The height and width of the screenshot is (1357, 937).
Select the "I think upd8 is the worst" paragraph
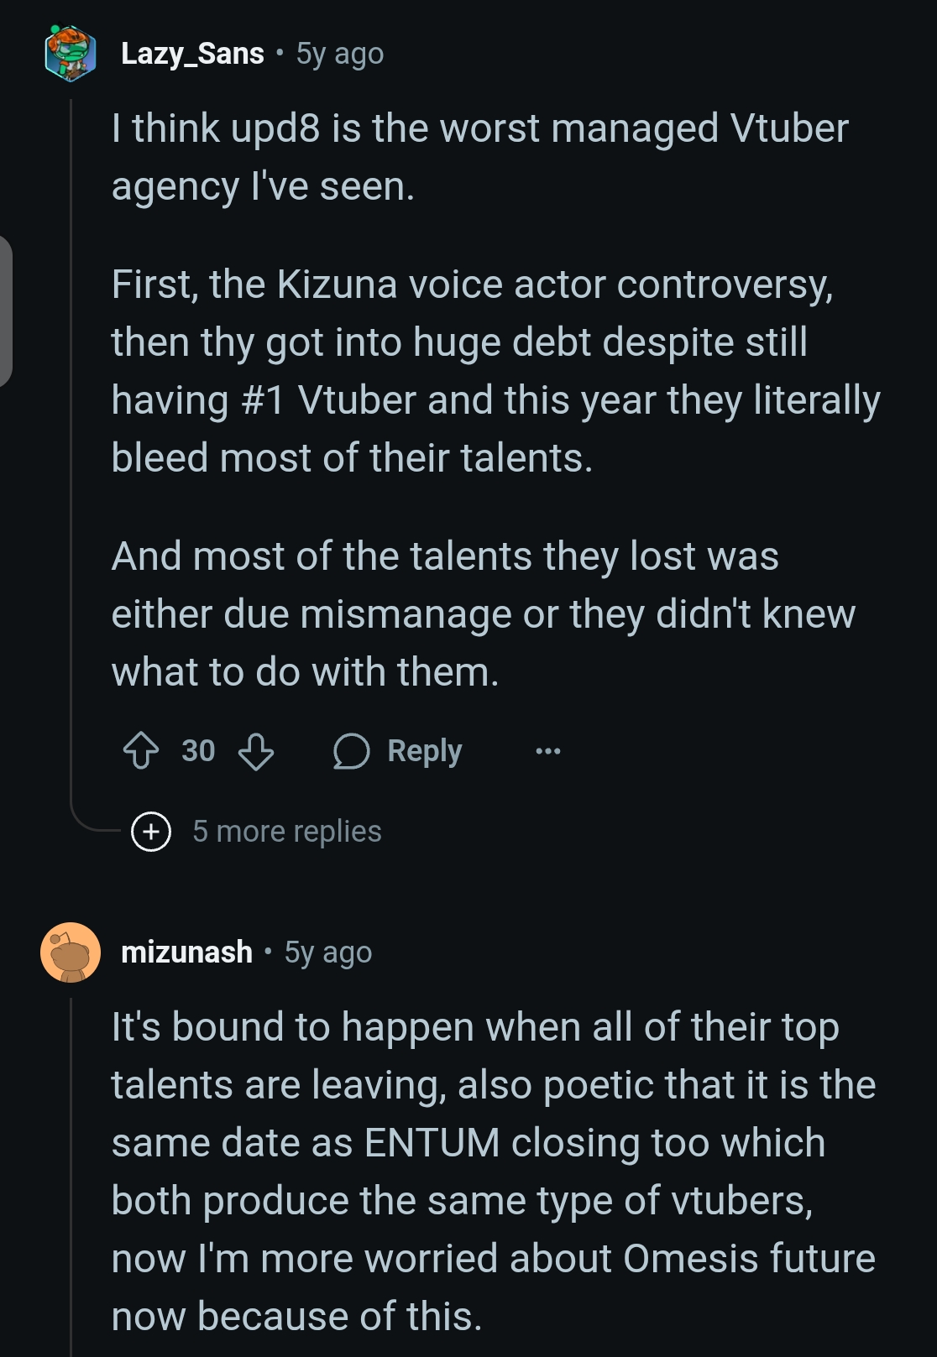point(479,157)
